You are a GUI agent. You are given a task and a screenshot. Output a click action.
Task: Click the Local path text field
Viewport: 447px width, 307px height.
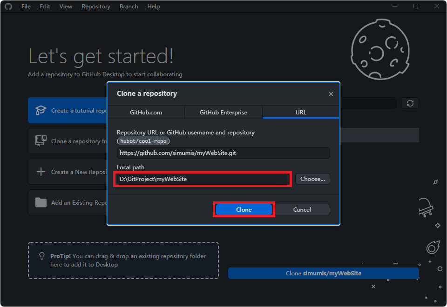pyautogui.click(x=203, y=179)
